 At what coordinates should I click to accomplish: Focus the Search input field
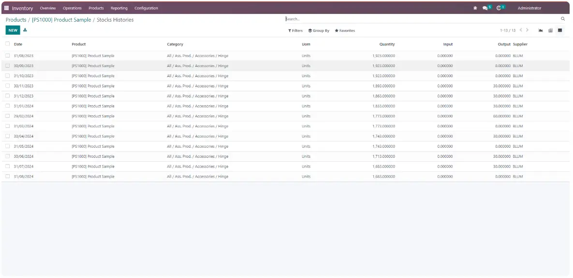pyautogui.click(x=421, y=19)
